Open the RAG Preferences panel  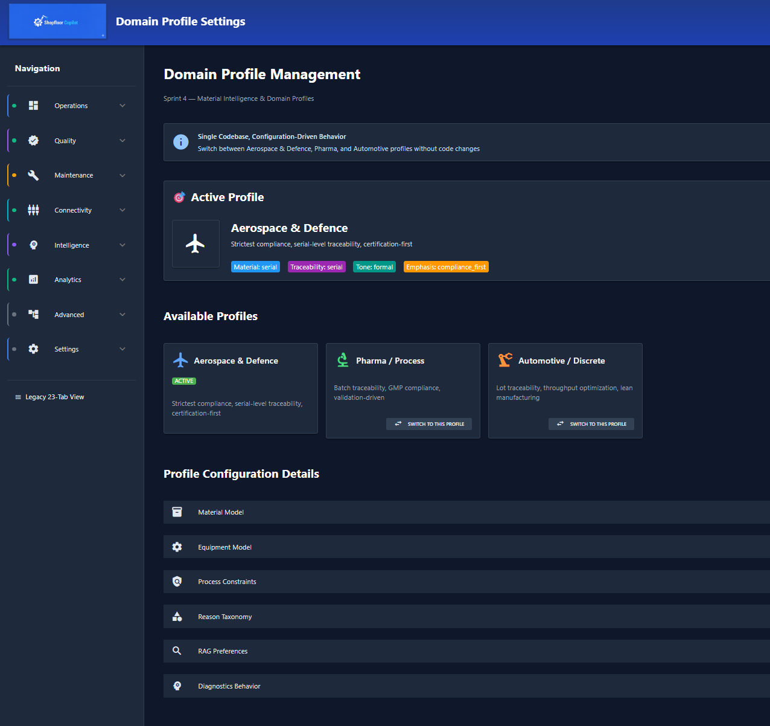(x=223, y=651)
